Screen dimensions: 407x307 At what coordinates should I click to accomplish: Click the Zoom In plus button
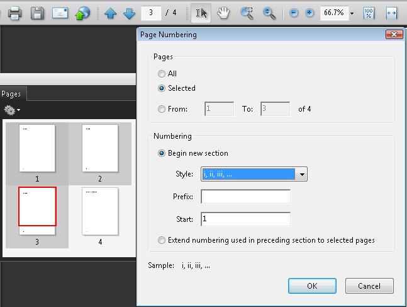pyautogui.click(x=309, y=13)
